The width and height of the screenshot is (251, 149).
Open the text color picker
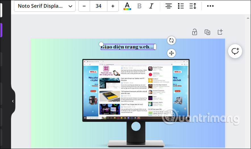[127, 6]
